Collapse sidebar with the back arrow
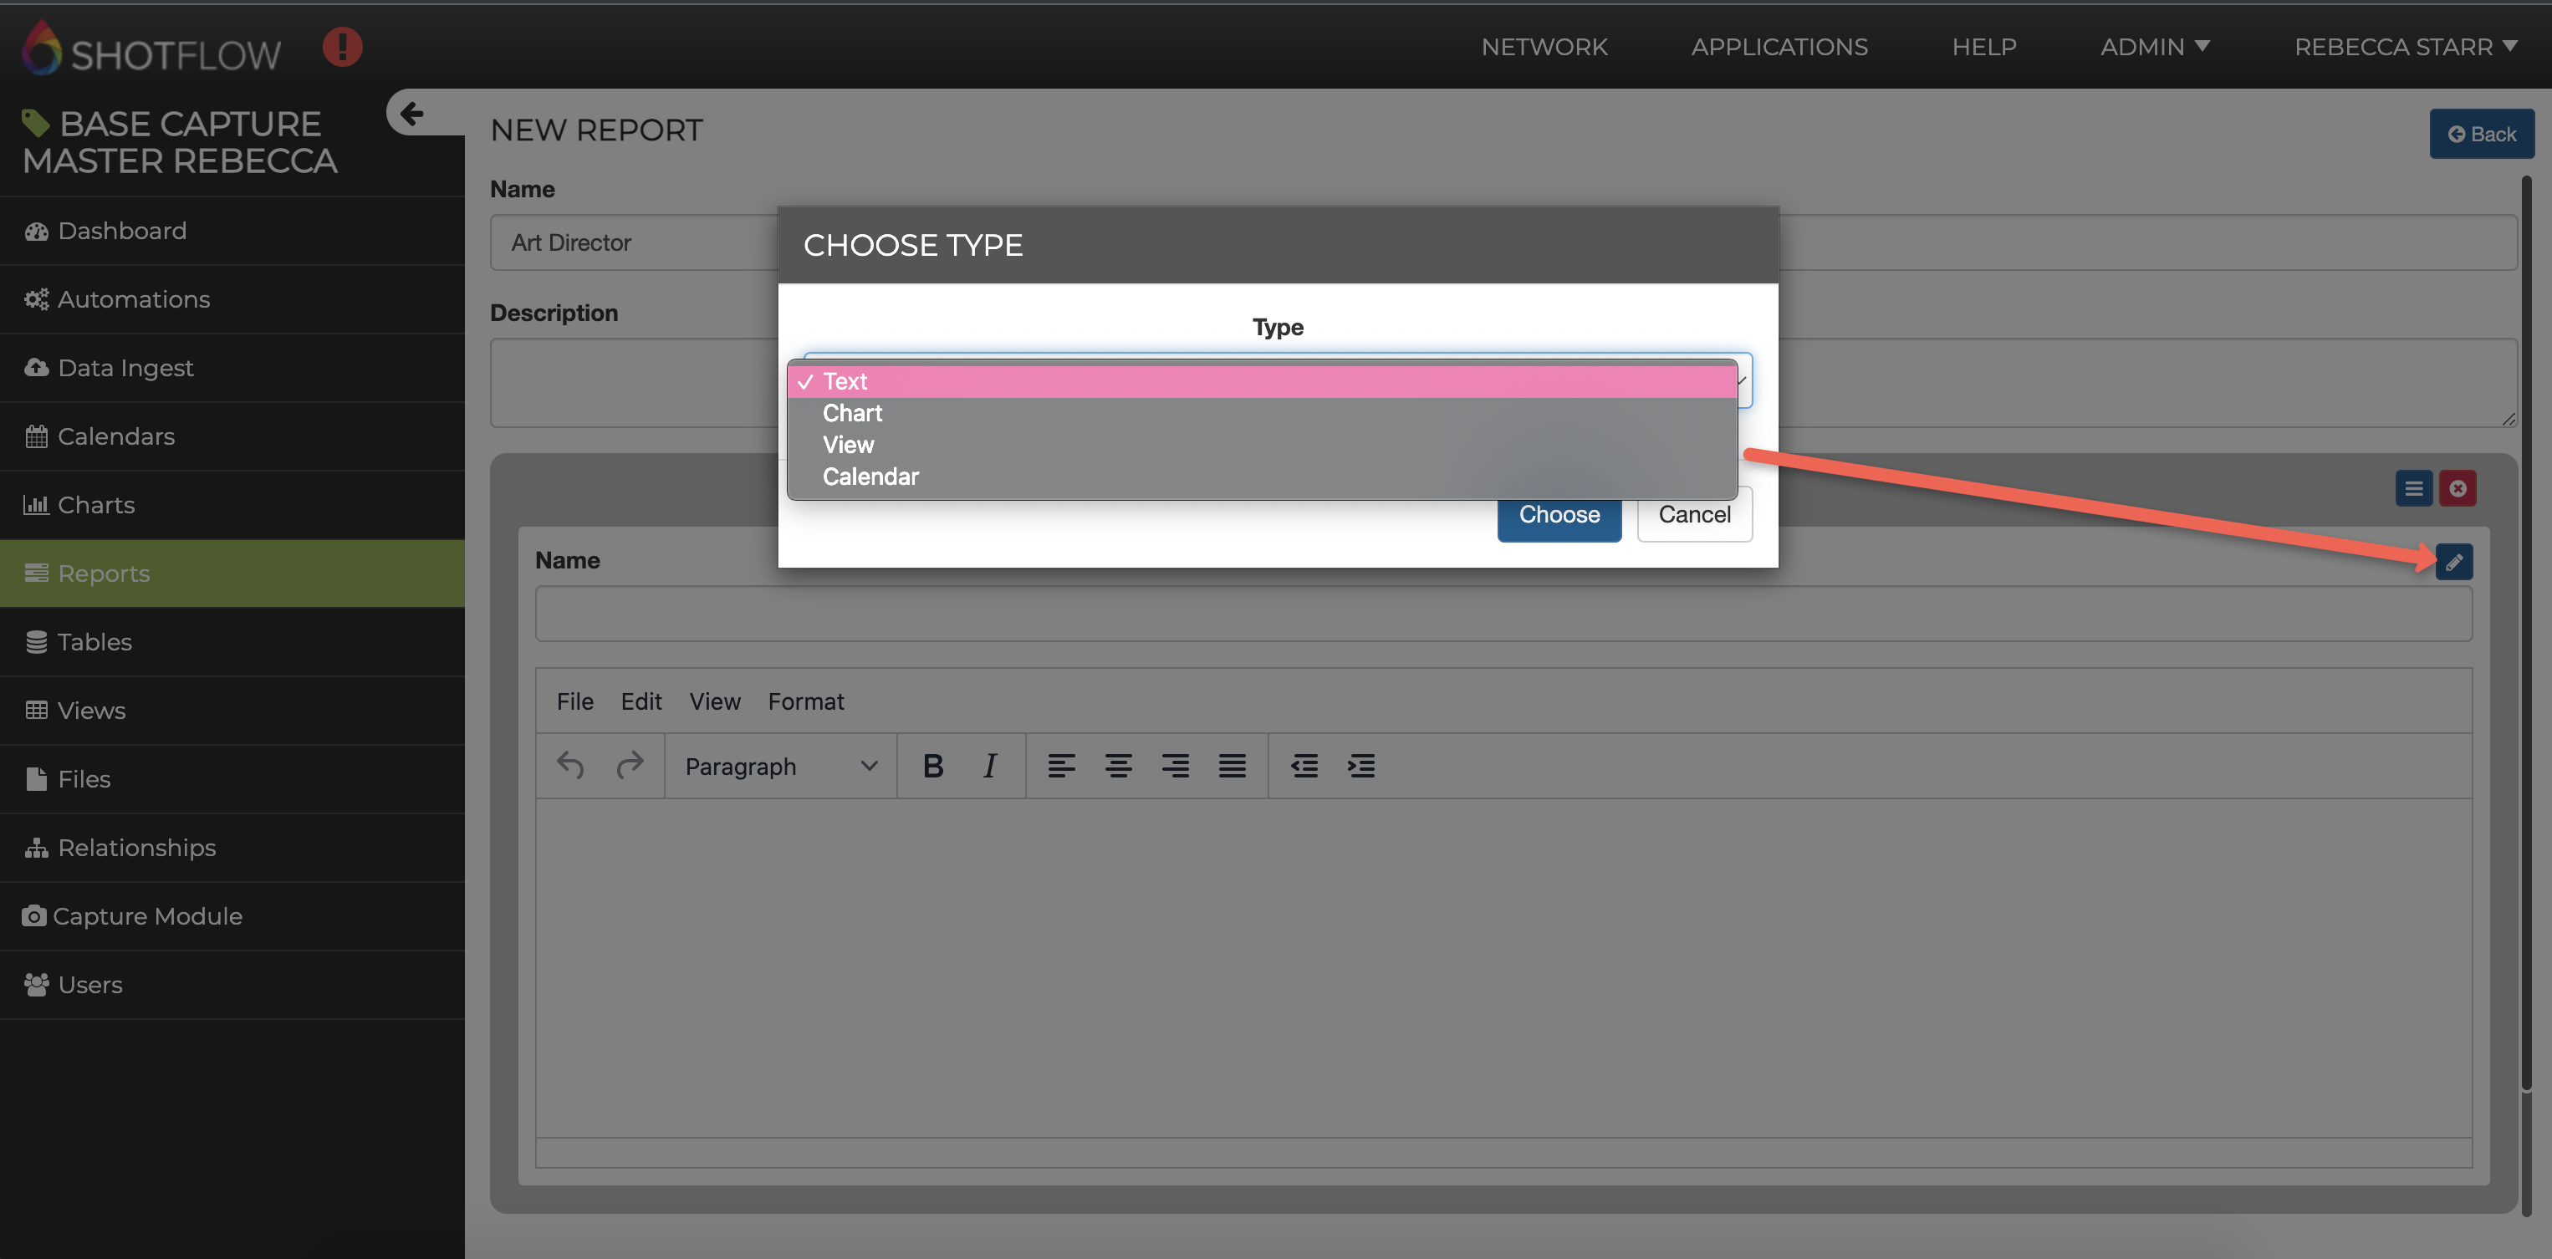 pos(412,114)
